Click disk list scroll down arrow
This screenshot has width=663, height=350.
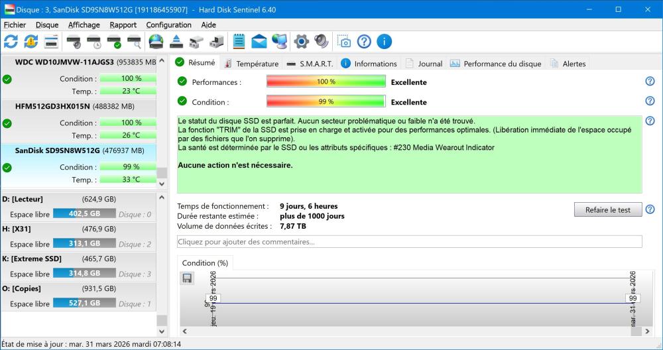(x=162, y=184)
